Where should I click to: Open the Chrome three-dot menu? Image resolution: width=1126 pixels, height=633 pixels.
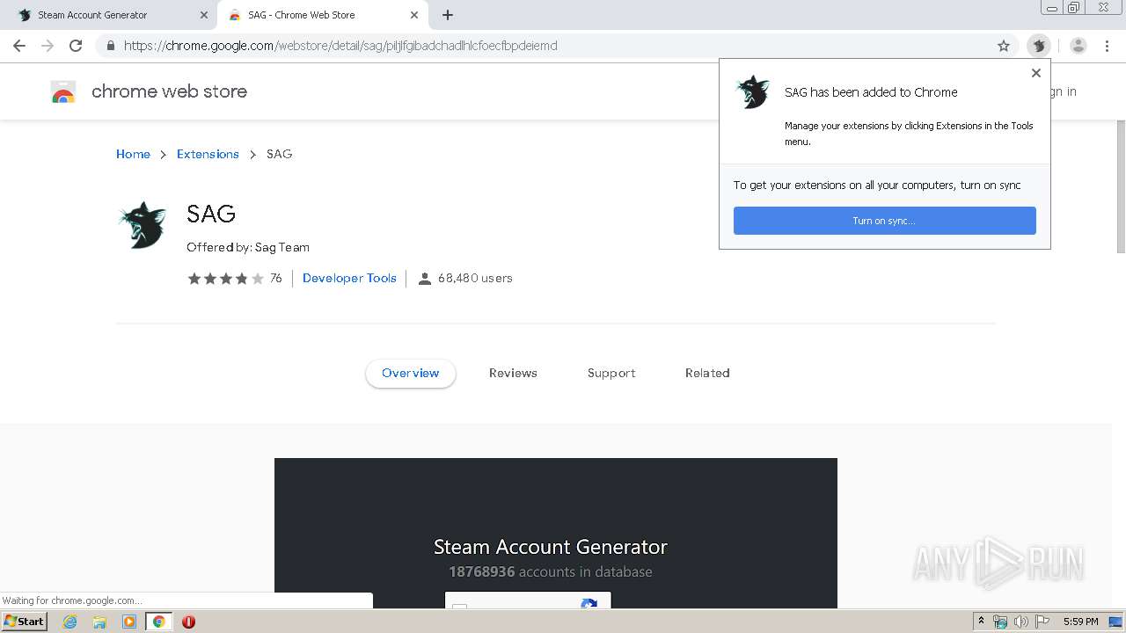(x=1108, y=46)
